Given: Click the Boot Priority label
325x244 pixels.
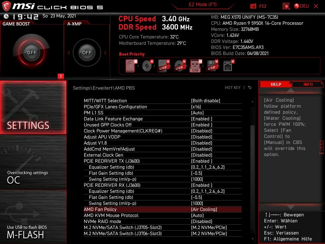Looking at the screenshot, I should [x=132, y=54].
